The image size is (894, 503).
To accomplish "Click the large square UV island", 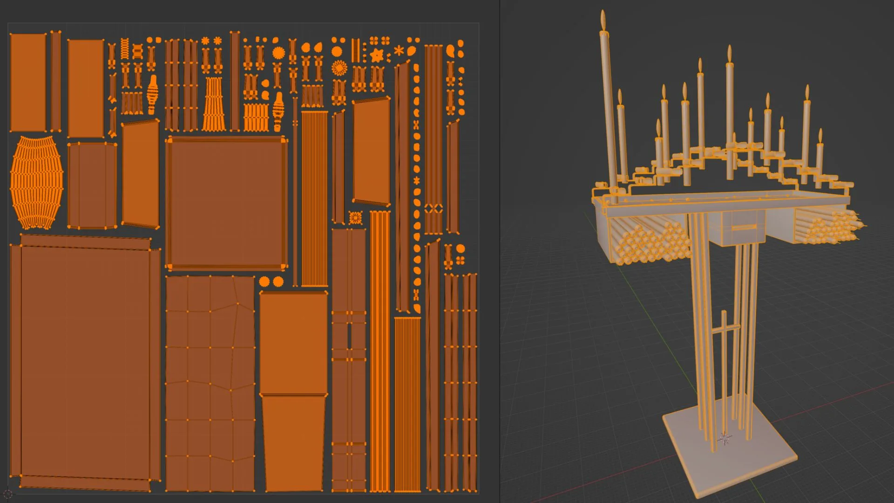I will (226, 204).
